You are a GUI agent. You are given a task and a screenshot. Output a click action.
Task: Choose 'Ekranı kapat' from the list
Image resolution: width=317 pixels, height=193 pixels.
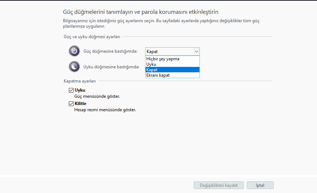172,75
